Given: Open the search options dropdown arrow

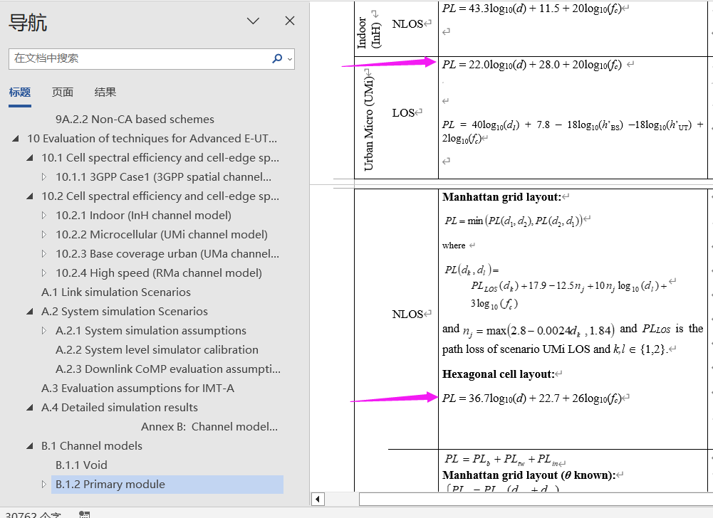Looking at the screenshot, I should tap(290, 59).
